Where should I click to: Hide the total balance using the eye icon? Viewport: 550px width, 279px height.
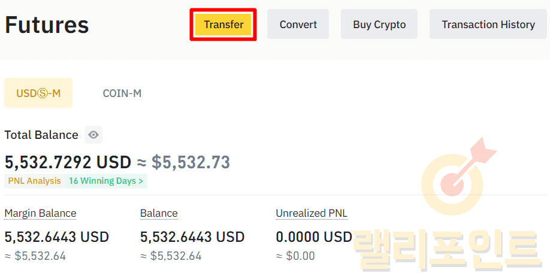point(93,135)
